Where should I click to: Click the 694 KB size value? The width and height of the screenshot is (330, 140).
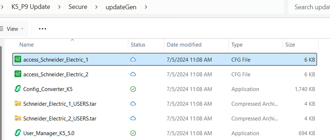[307, 133]
